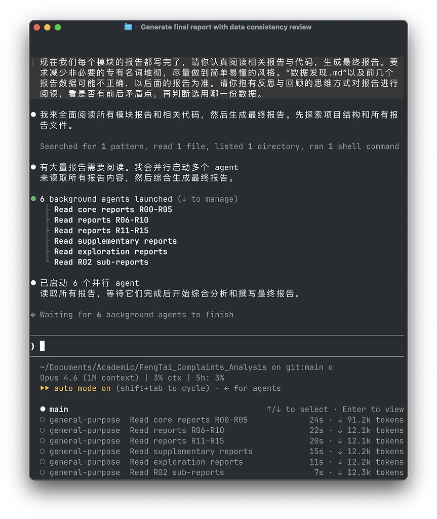Click the white bullet beside '已启动 6 个并行 agent'
The height and width of the screenshot is (519, 437).
[33, 283]
